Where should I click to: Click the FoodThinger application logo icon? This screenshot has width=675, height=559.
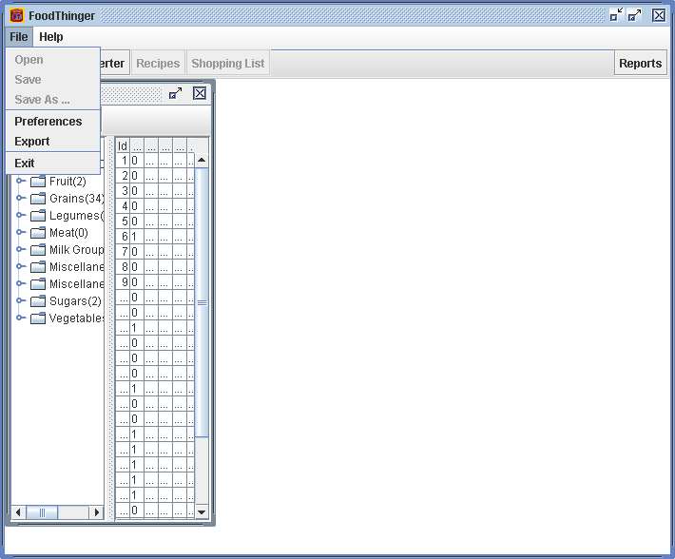pos(16,15)
